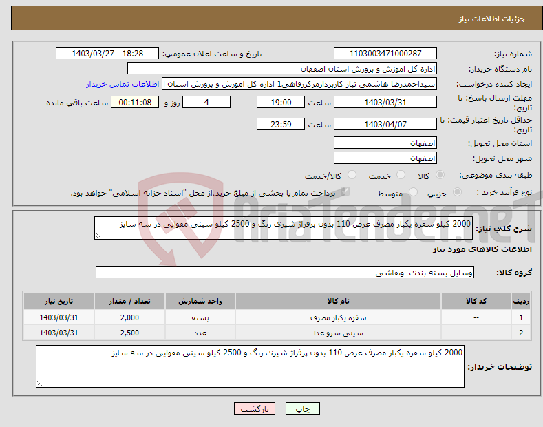Click the توضیحات خریدار label
Viewport: 543px width, 427px height.
[500, 367]
